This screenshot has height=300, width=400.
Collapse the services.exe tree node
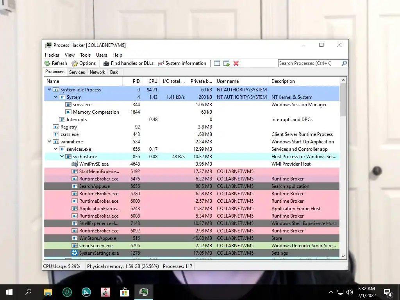click(55, 149)
